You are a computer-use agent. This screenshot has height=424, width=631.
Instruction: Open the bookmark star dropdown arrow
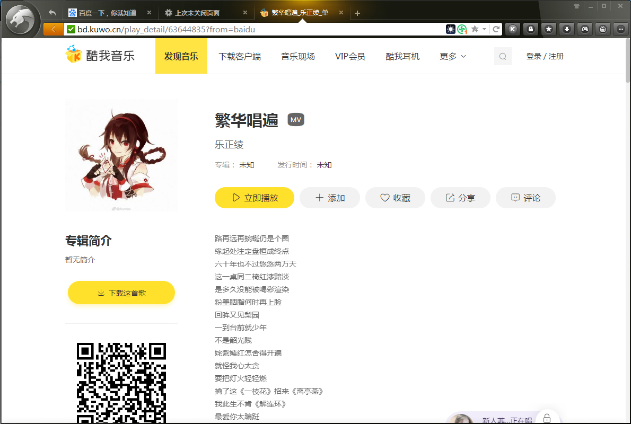(x=484, y=29)
